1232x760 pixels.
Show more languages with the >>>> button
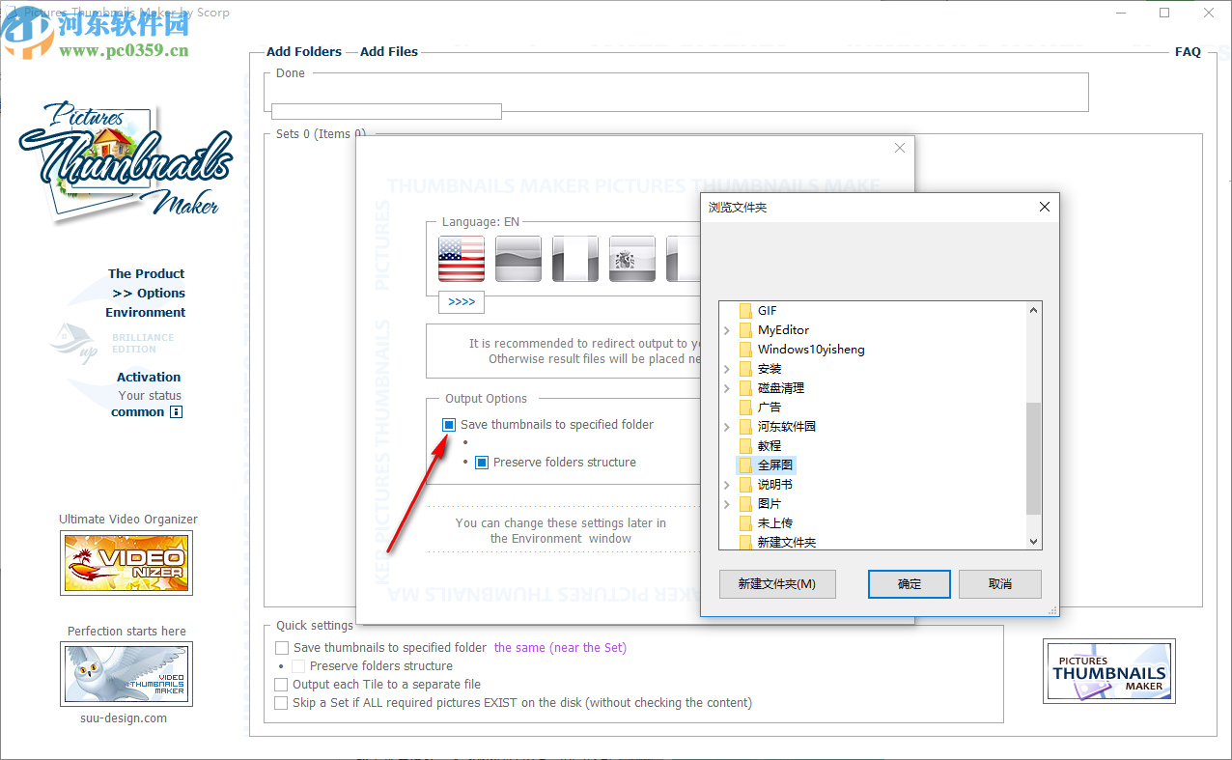pos(462,302)
